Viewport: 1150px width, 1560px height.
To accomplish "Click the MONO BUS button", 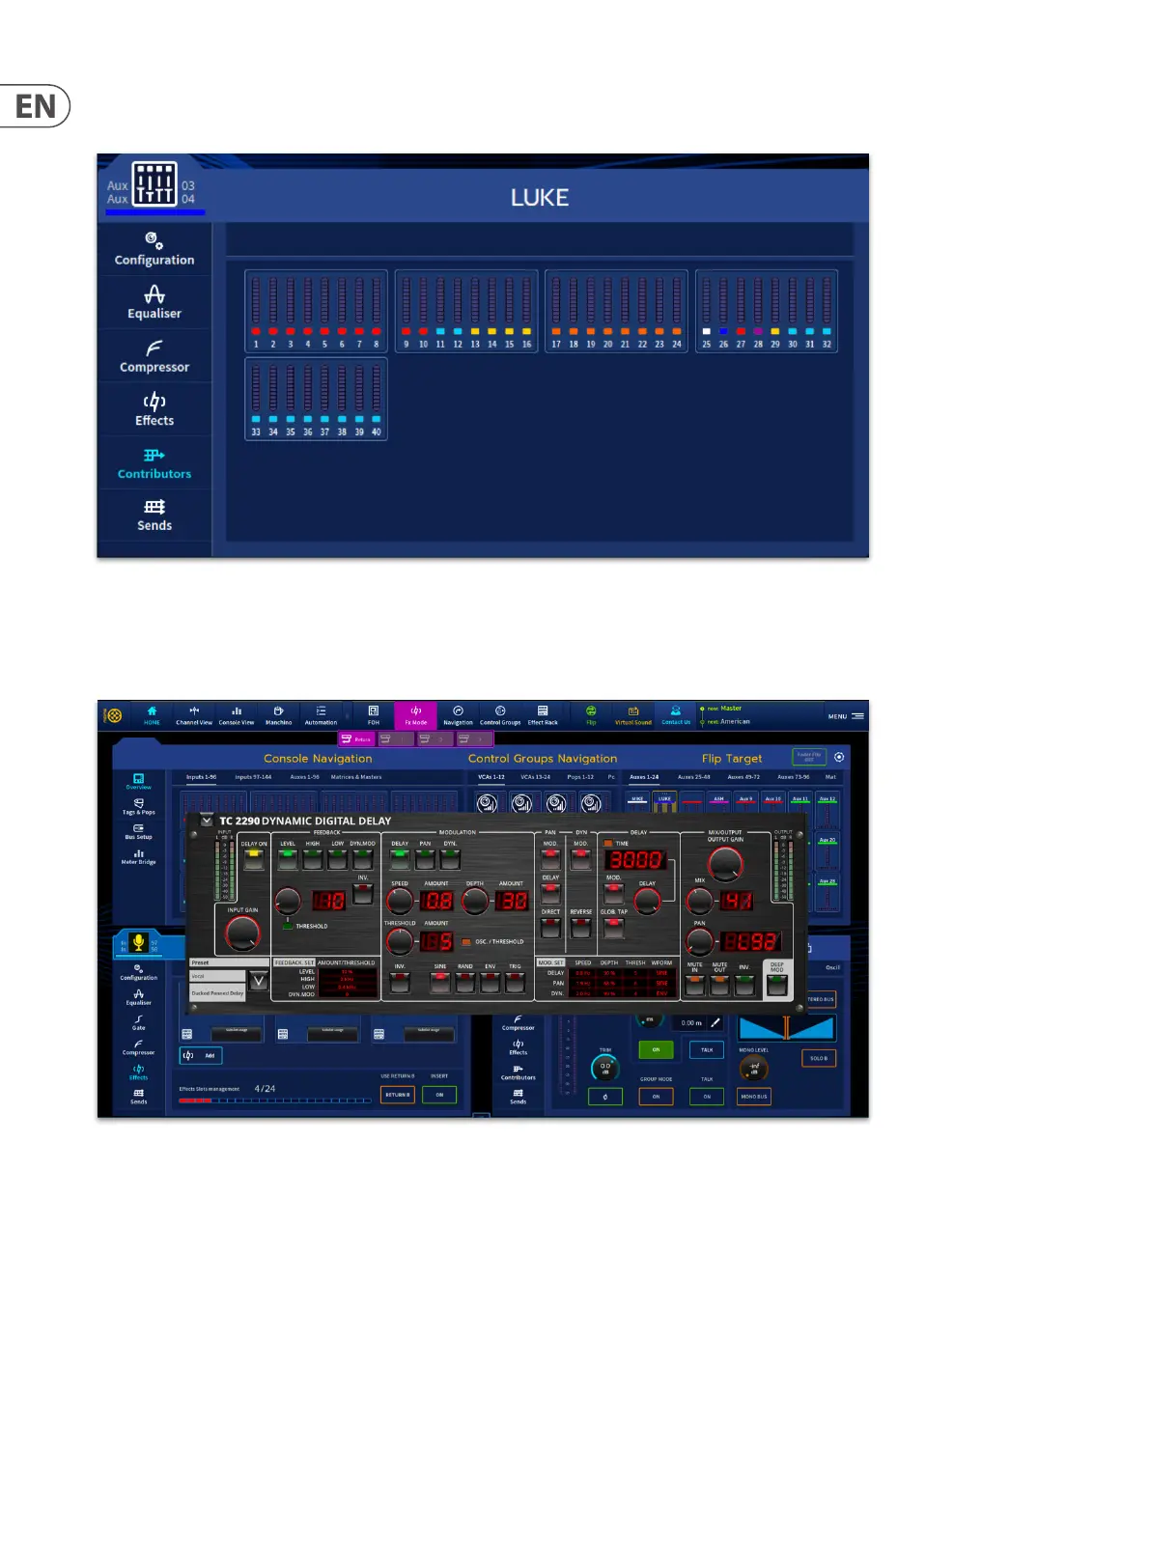I will click(x=754, y=1097).
